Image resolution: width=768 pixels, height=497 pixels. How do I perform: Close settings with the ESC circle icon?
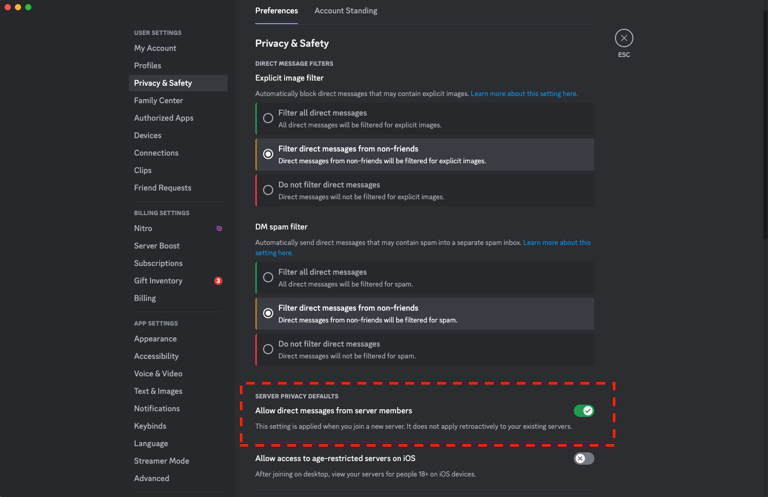coord(624,38)
